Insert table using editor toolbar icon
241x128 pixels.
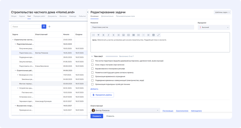point(133,35)
